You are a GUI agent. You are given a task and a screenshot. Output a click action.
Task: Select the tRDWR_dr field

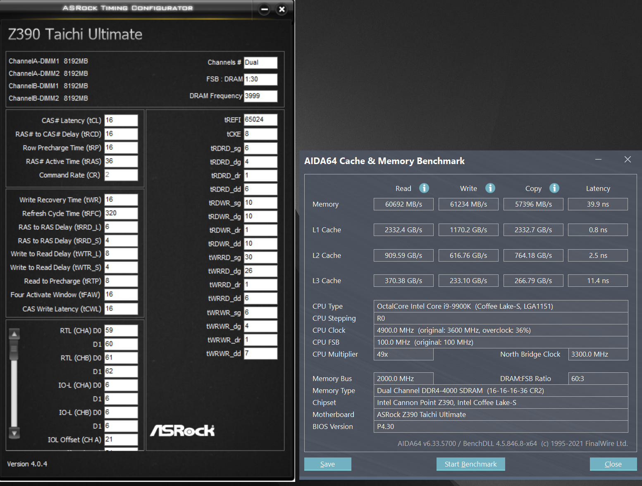[261, 230]
